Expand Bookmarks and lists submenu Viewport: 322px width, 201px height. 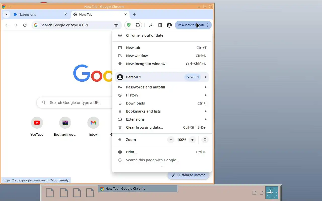pos(162,111)
